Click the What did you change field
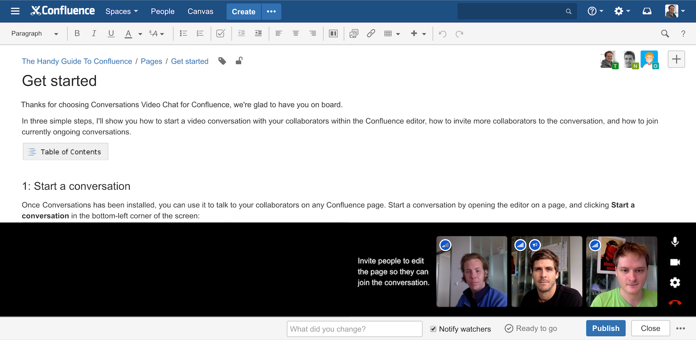The height and width of the screenshot is (340, 696). click(354, 329)
